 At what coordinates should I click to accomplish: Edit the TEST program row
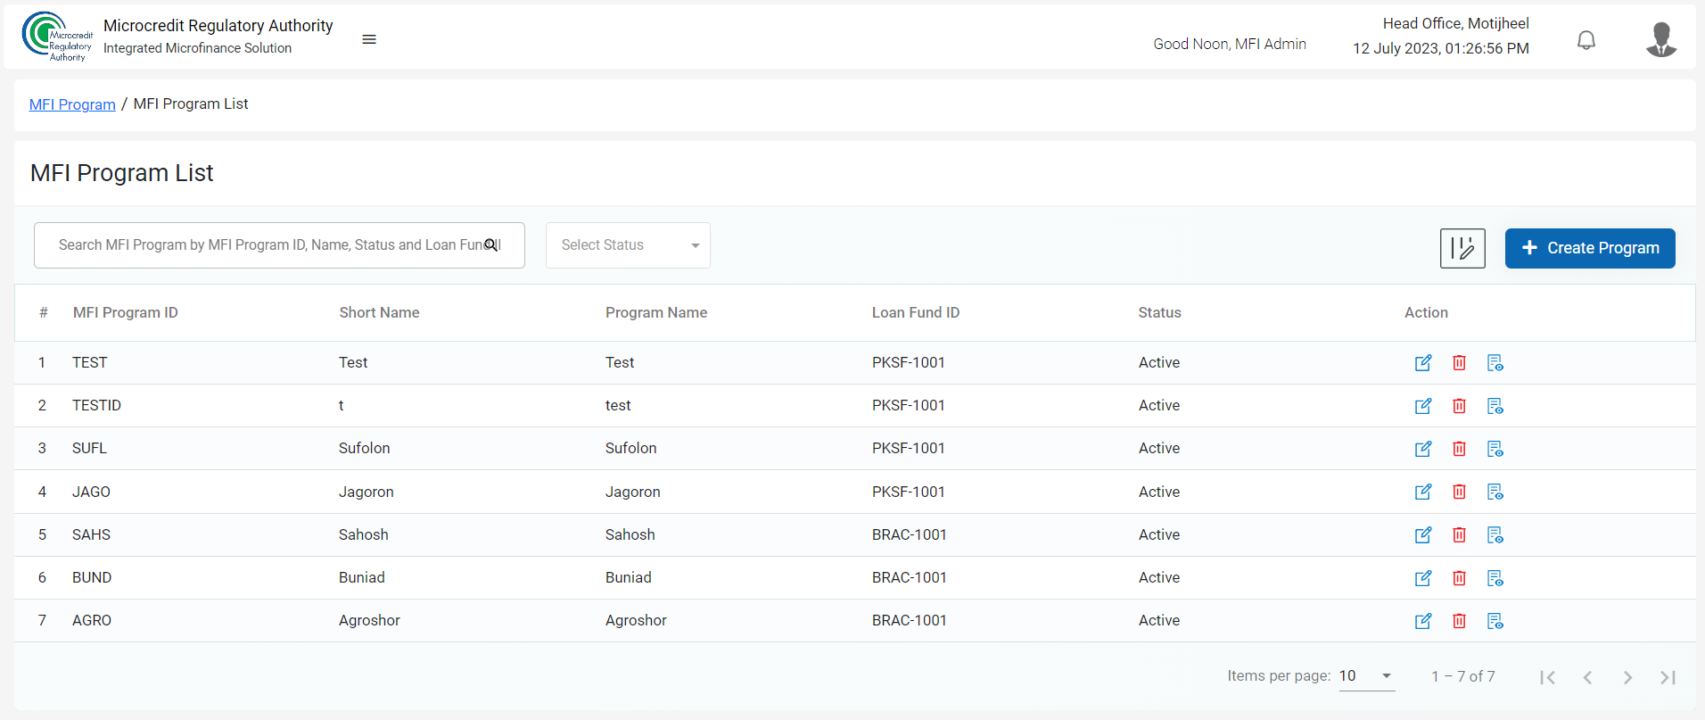click(x=1423, y=363)
